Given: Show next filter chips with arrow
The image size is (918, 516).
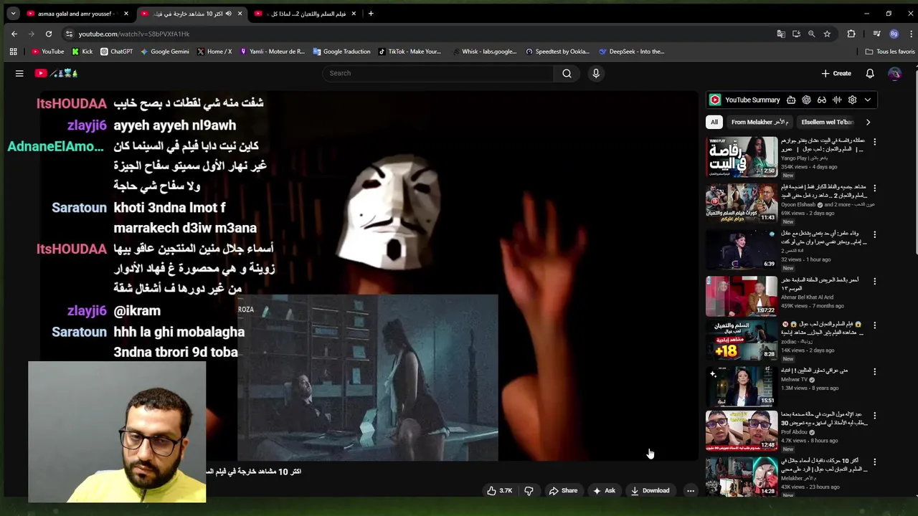Looking at the screenshot, I should point(868,122).
